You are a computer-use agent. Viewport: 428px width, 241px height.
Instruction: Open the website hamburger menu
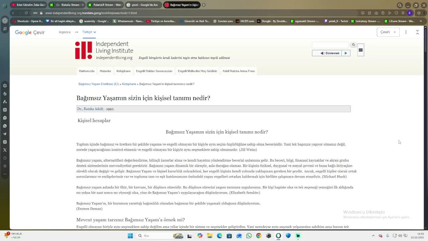pyautogui.click(x=360, y=50)
